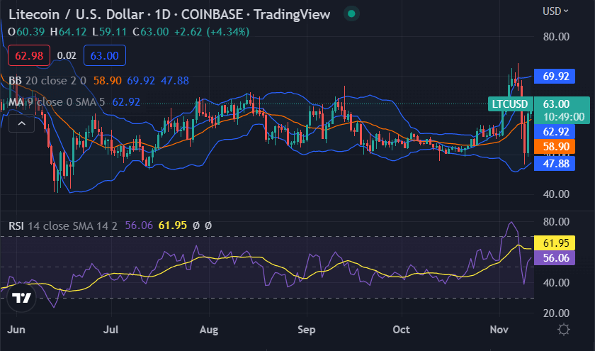Click the Nov label on time axis
Viewport: 595px width, 351px height.
point(499,329)
